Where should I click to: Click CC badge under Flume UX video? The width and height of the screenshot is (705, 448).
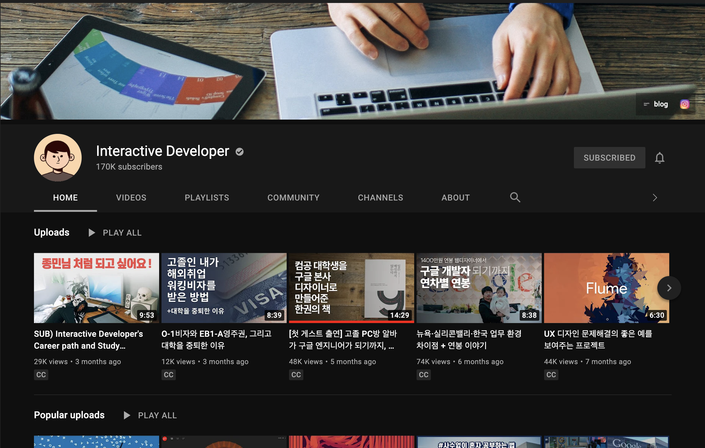[x=551, y=375]
